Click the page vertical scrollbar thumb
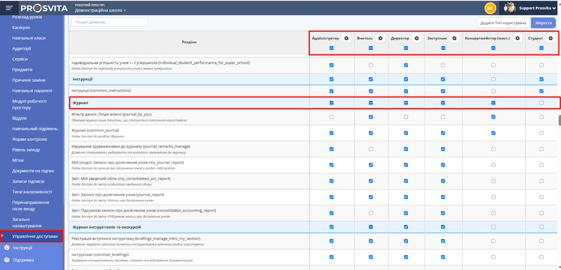 pyautogui.click(x=560, y=120)
